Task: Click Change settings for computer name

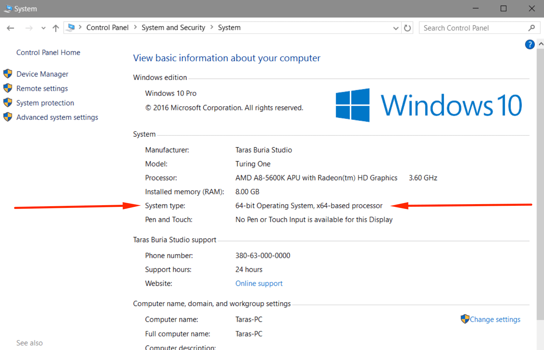Action: coord(495,320)
